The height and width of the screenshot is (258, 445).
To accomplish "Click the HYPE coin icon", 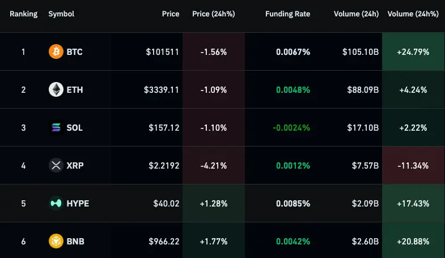I will [56, 204].
